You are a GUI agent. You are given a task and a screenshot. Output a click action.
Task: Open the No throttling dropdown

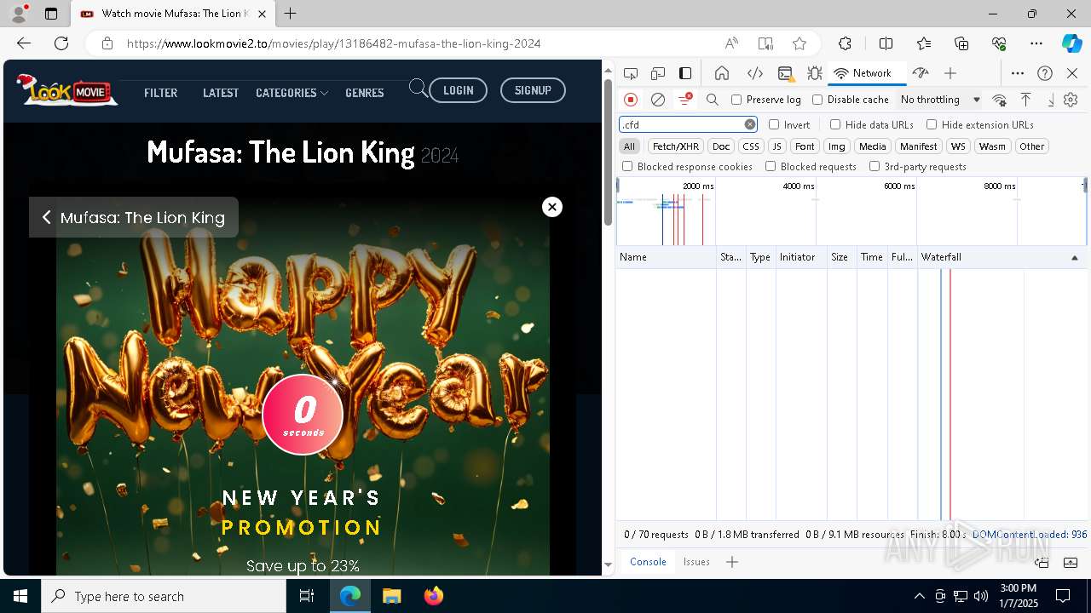tap(940, 100)
